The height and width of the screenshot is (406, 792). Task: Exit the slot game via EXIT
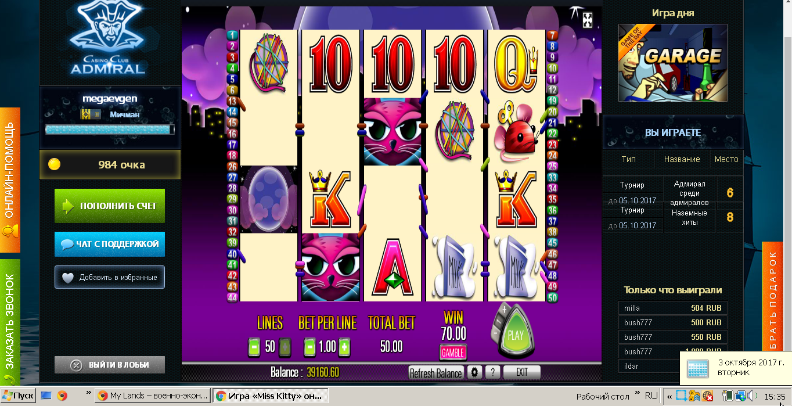[521, 372]
